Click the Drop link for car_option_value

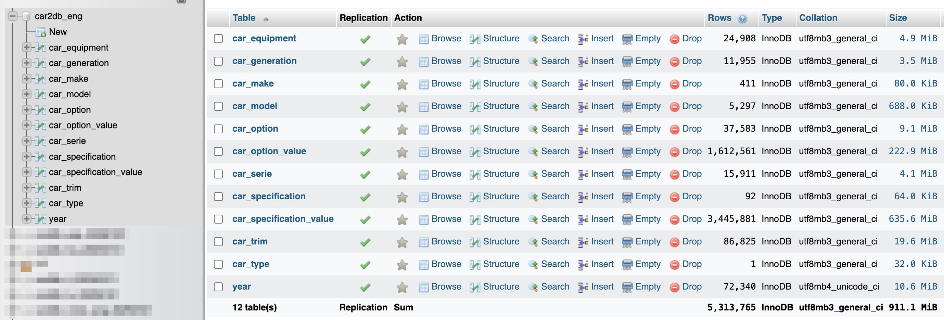692,151
